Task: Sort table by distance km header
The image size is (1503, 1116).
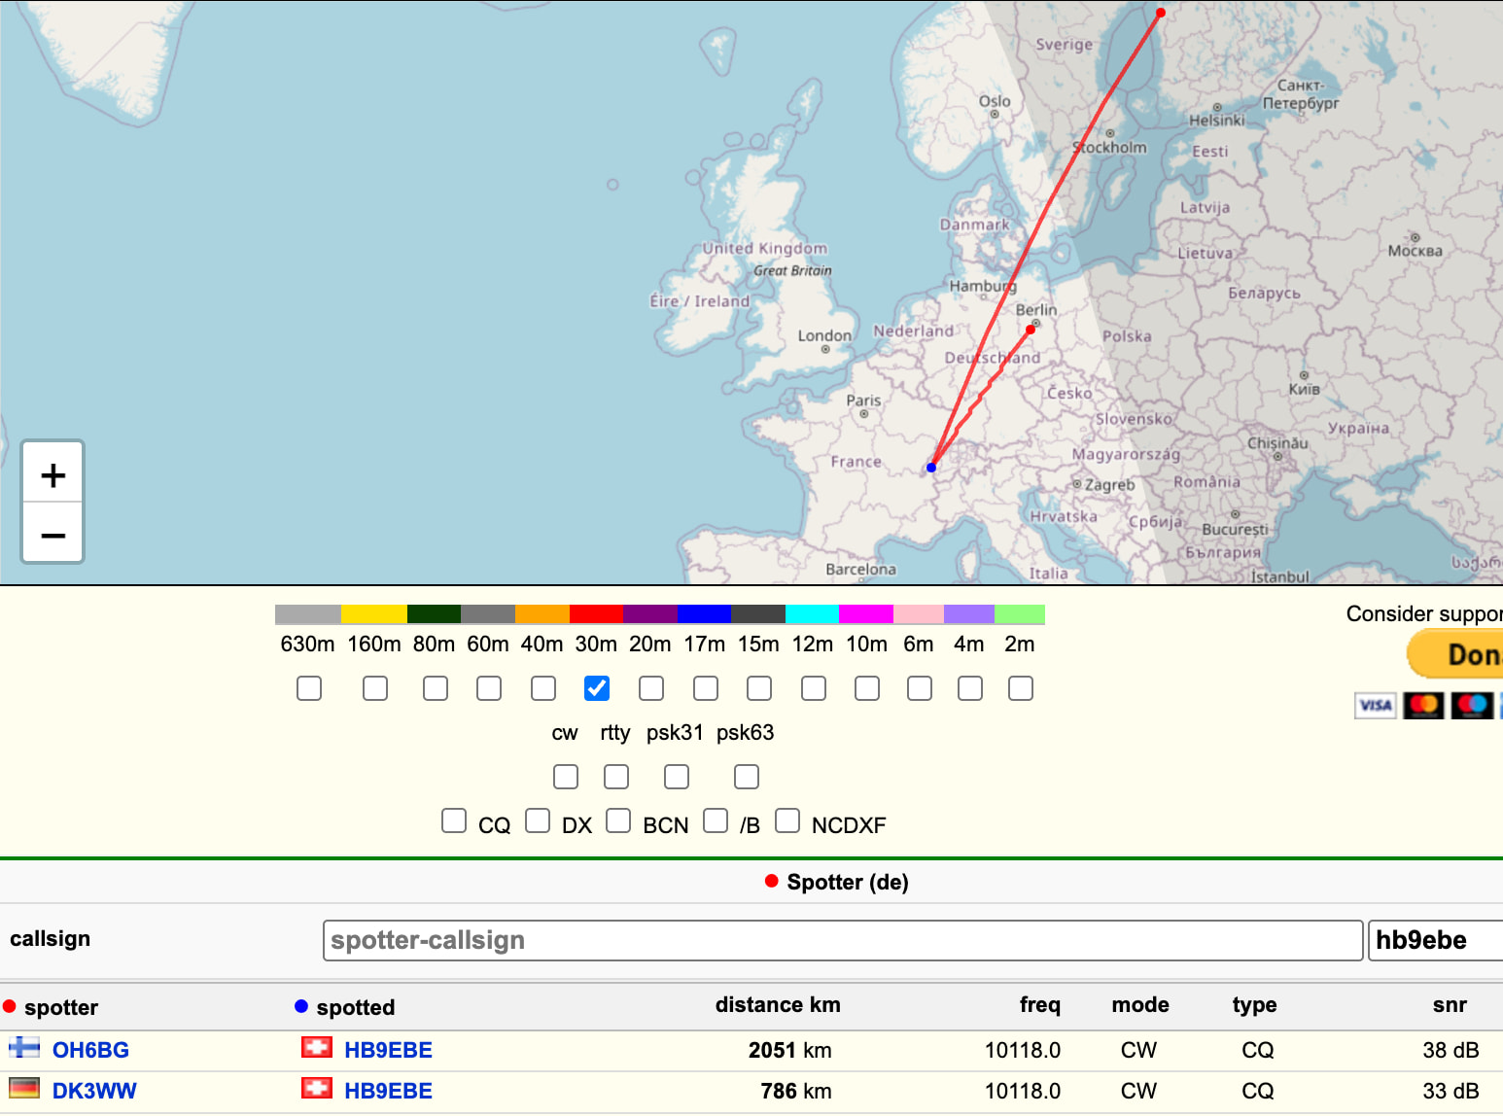Action: pos(777,1005)
